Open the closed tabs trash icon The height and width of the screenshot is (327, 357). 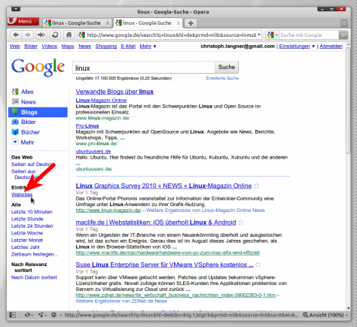point(343,23)
